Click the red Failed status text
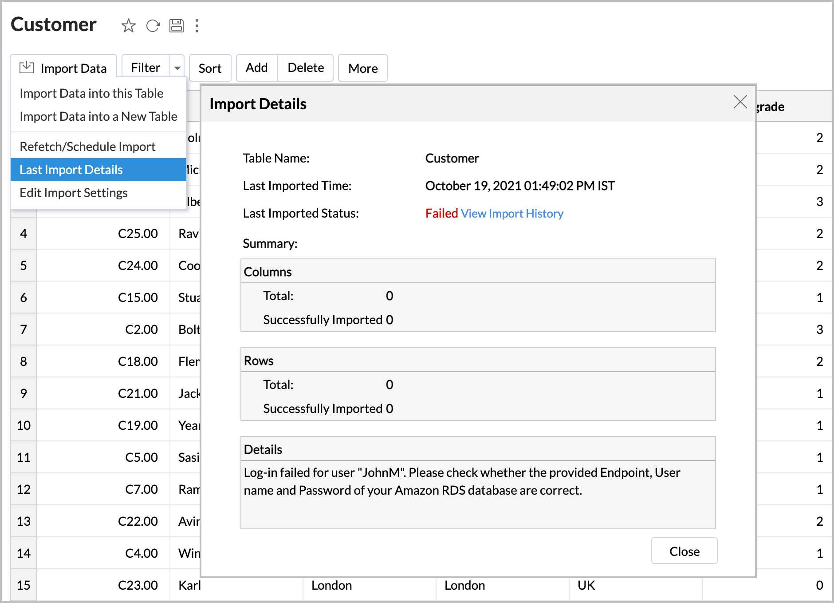This screenshot has width=834, height=603. point(441,214)
